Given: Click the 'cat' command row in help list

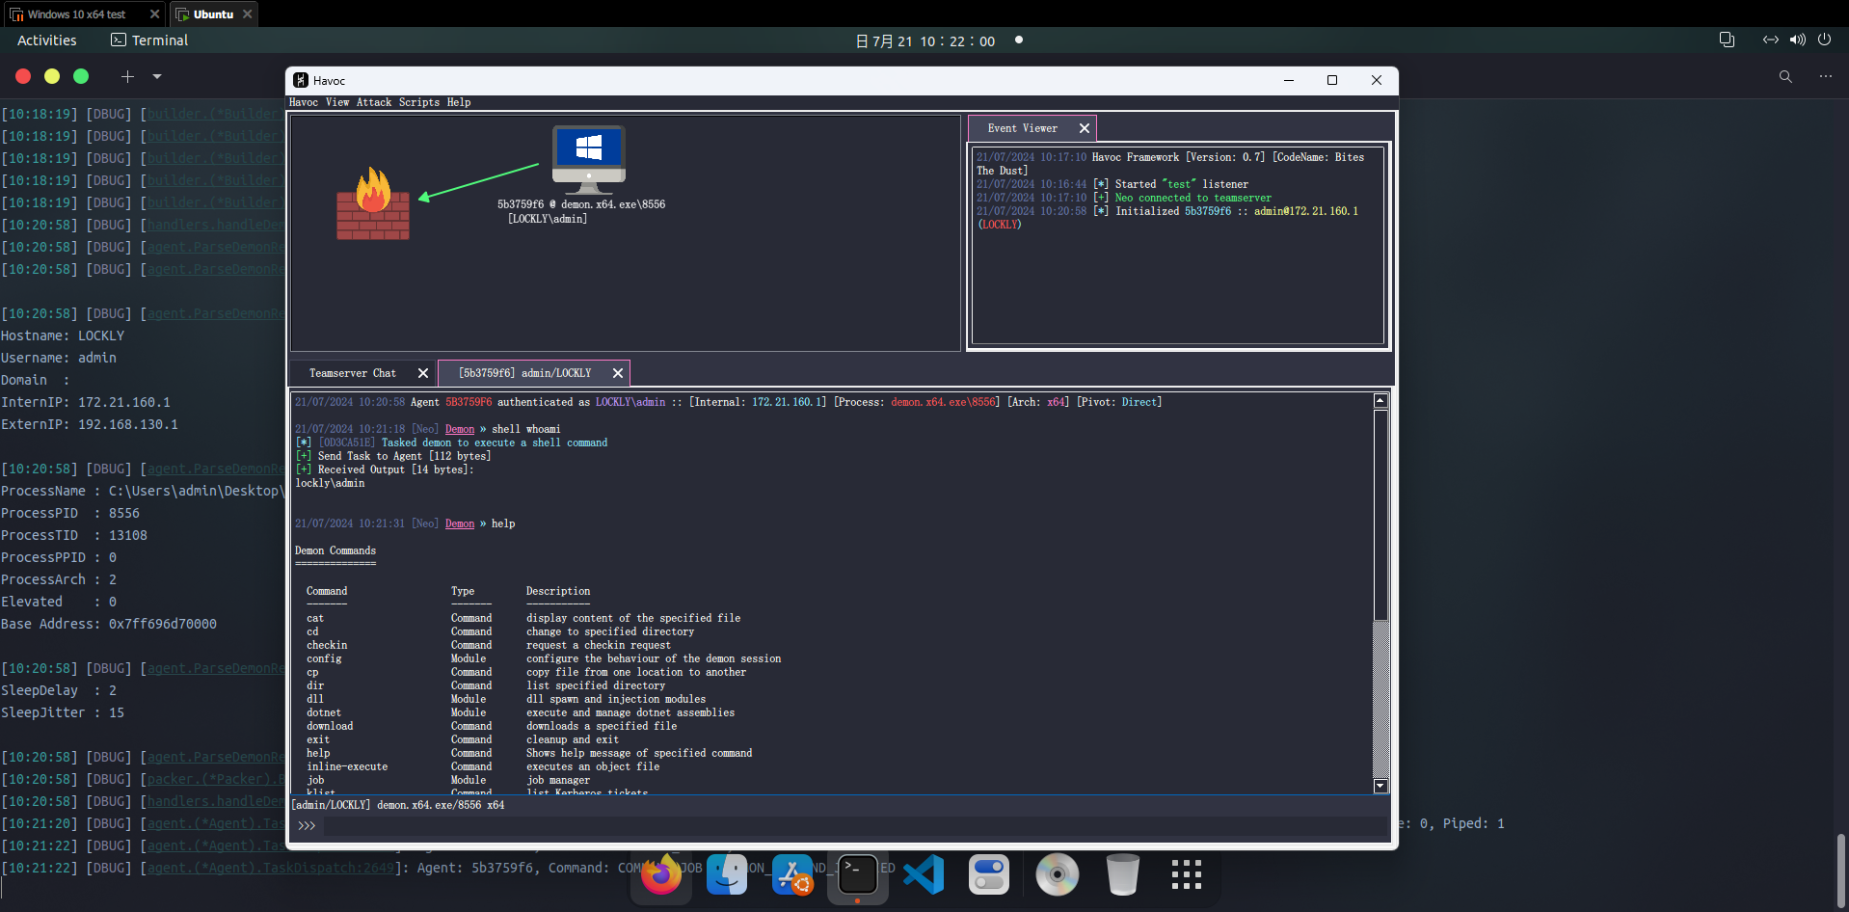Looking at the screenshot, I should (x=523, y=618).
